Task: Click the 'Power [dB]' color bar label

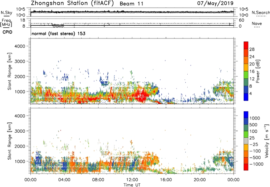Action: point(258,71)
